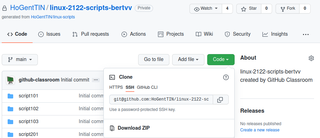The image size is (320, 138).
Task: Open the Pull requests tab
Action: 91,34
